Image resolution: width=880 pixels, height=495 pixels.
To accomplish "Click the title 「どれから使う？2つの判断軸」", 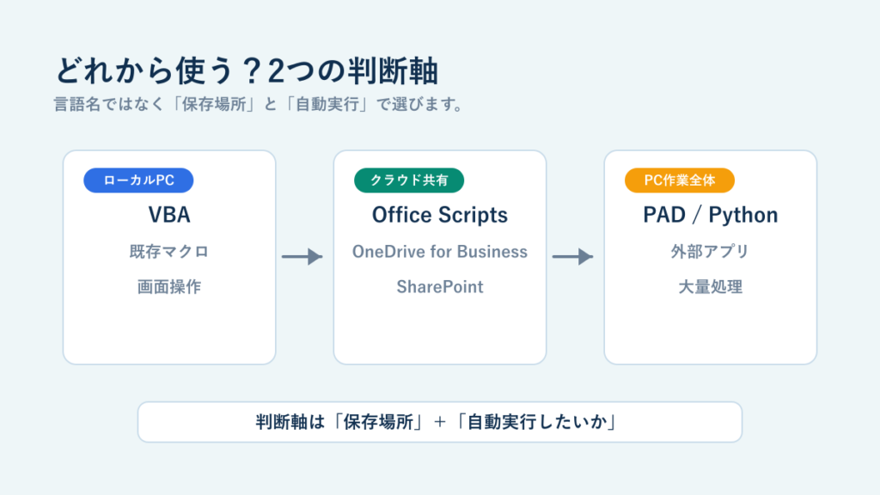I will point(247,71).
